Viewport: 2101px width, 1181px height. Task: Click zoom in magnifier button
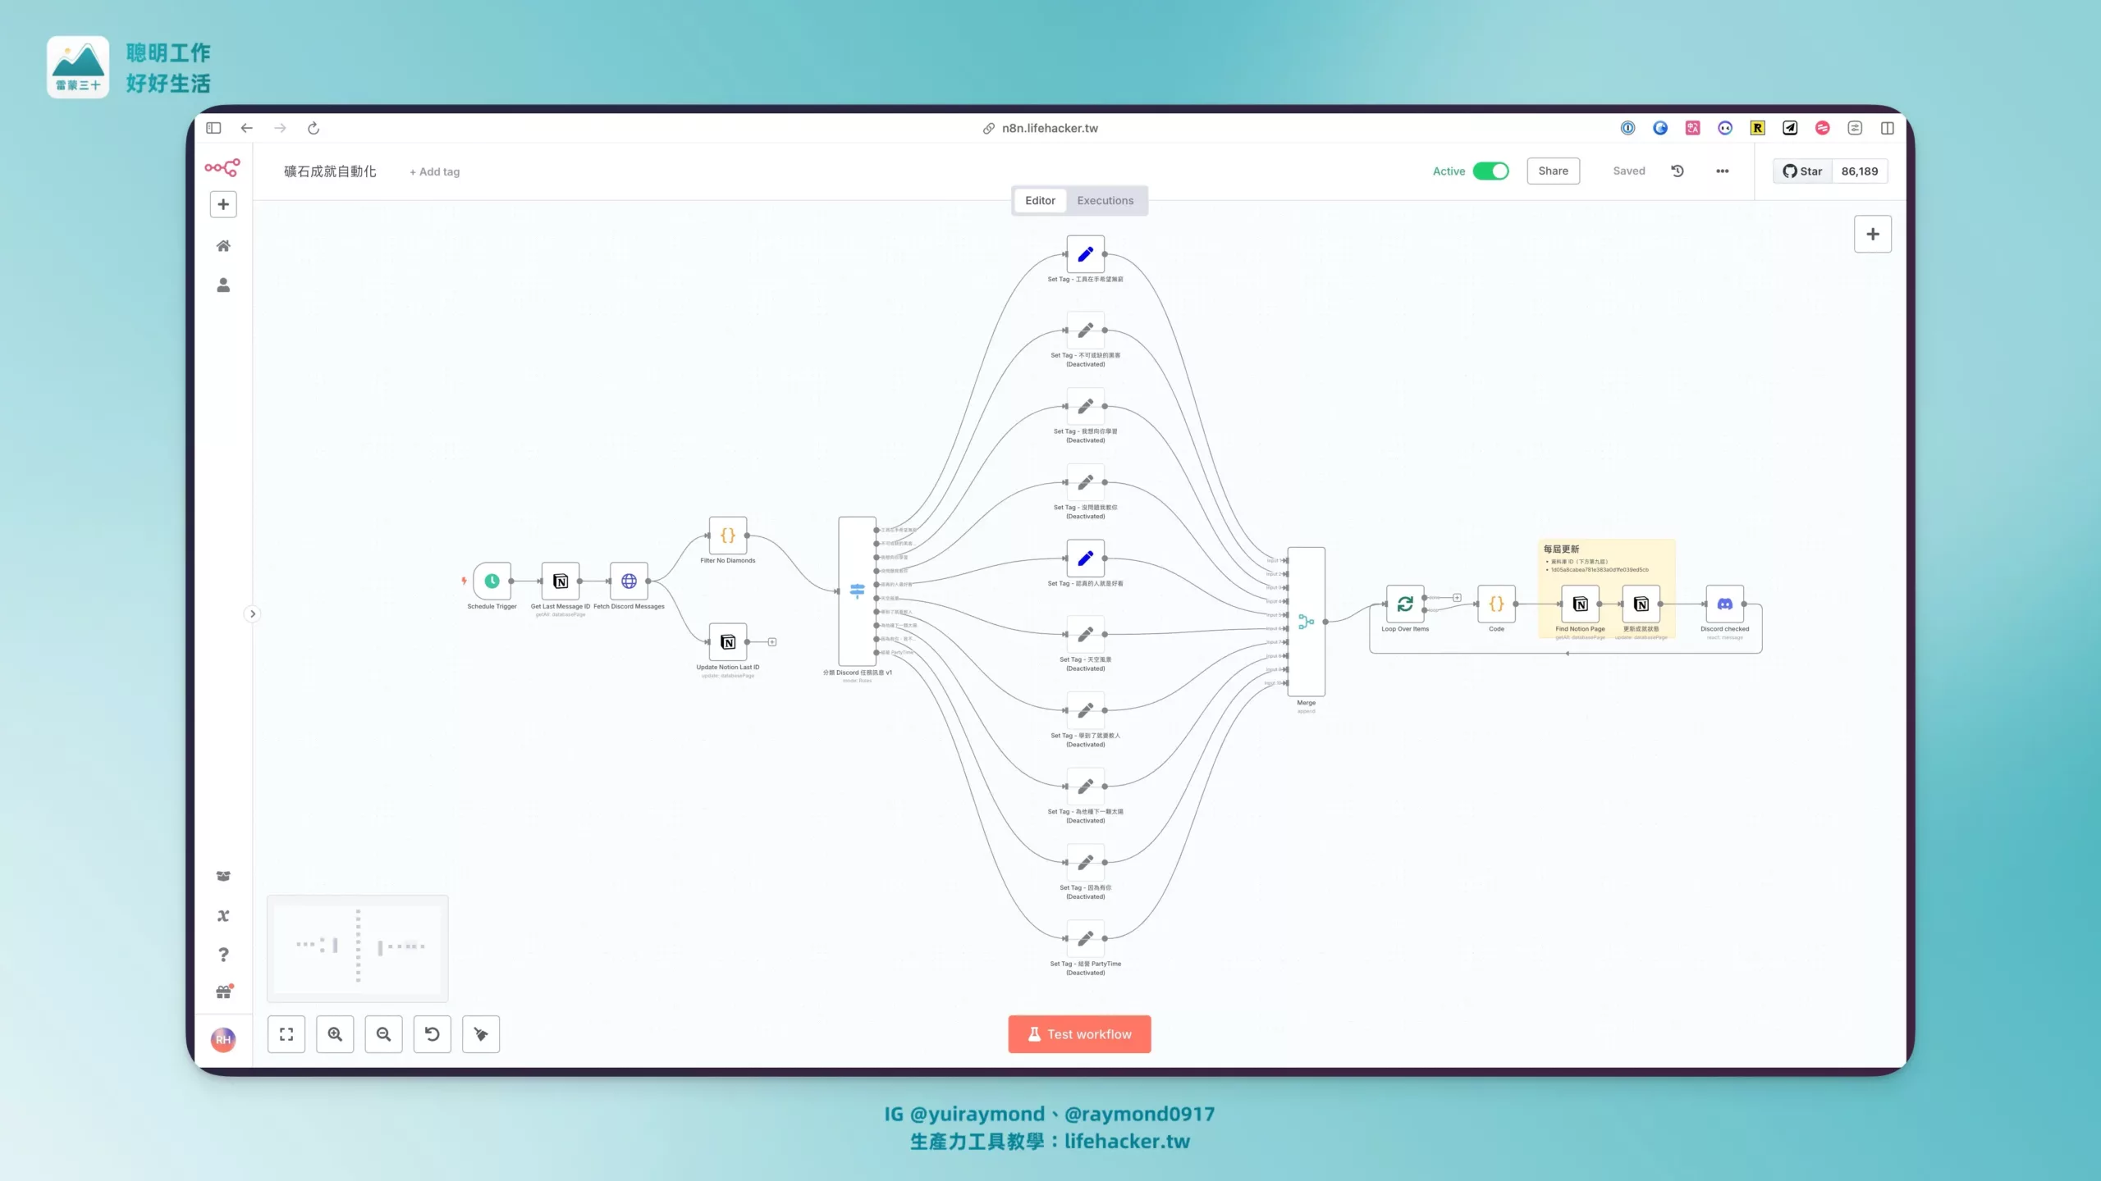[335, 1034]
